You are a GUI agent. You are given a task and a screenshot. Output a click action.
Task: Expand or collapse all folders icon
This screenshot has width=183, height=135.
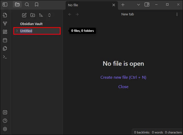[x=49, y=15]
